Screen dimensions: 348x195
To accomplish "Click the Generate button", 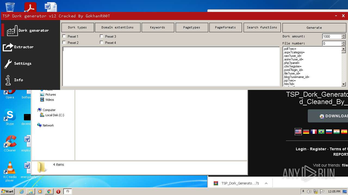I will 314,28.
